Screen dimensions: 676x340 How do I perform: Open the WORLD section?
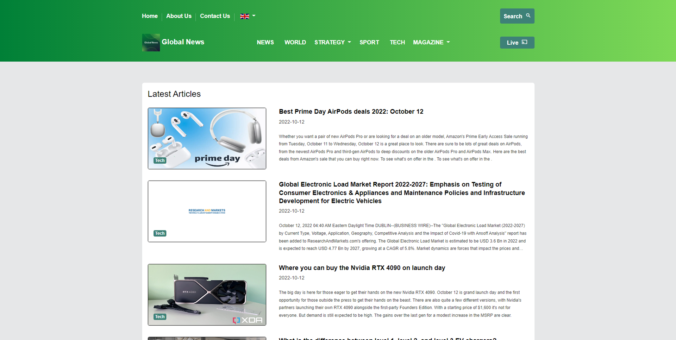coord(295,42)
